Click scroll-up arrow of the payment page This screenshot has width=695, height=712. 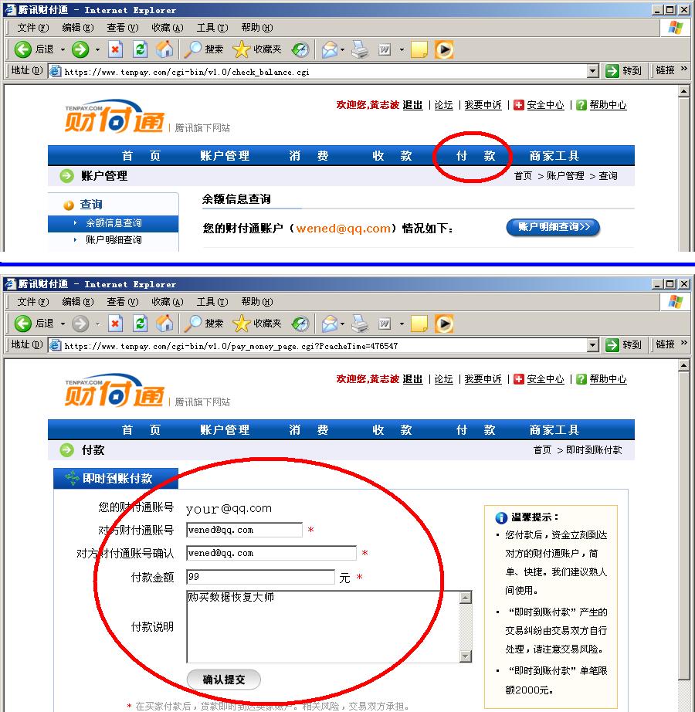click(x=683, y=365)
